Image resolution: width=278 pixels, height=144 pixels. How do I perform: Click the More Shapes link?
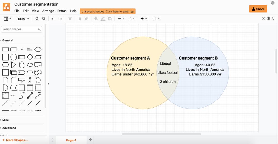coord(15,140)
